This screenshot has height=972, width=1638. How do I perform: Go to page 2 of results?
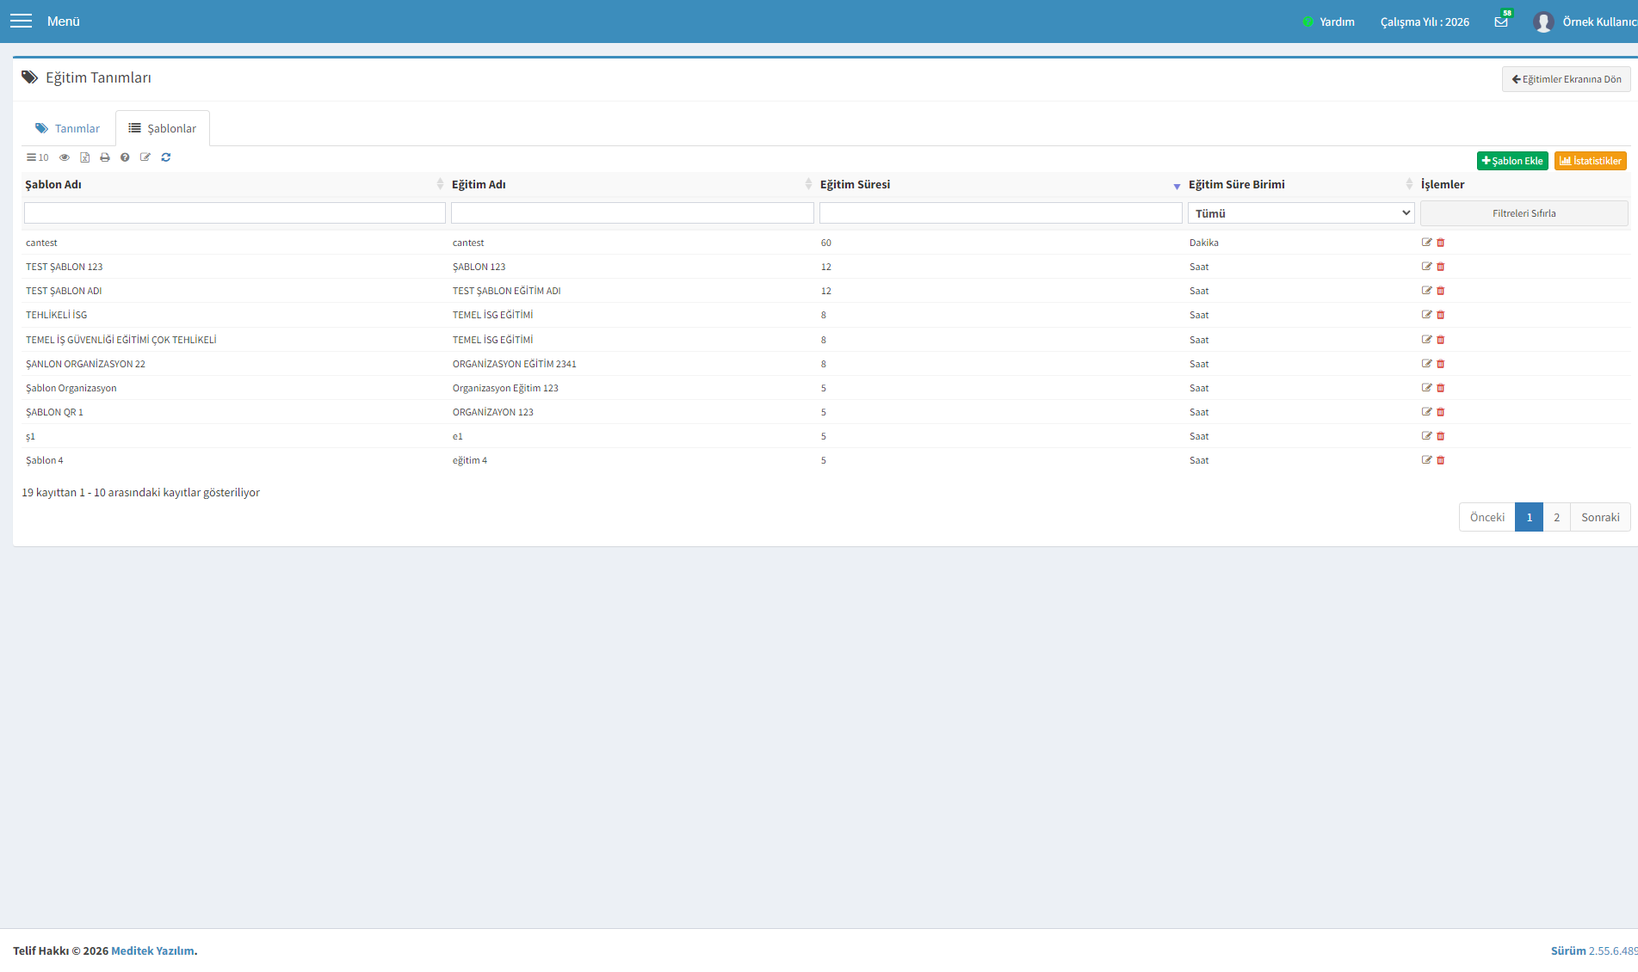1556,517
